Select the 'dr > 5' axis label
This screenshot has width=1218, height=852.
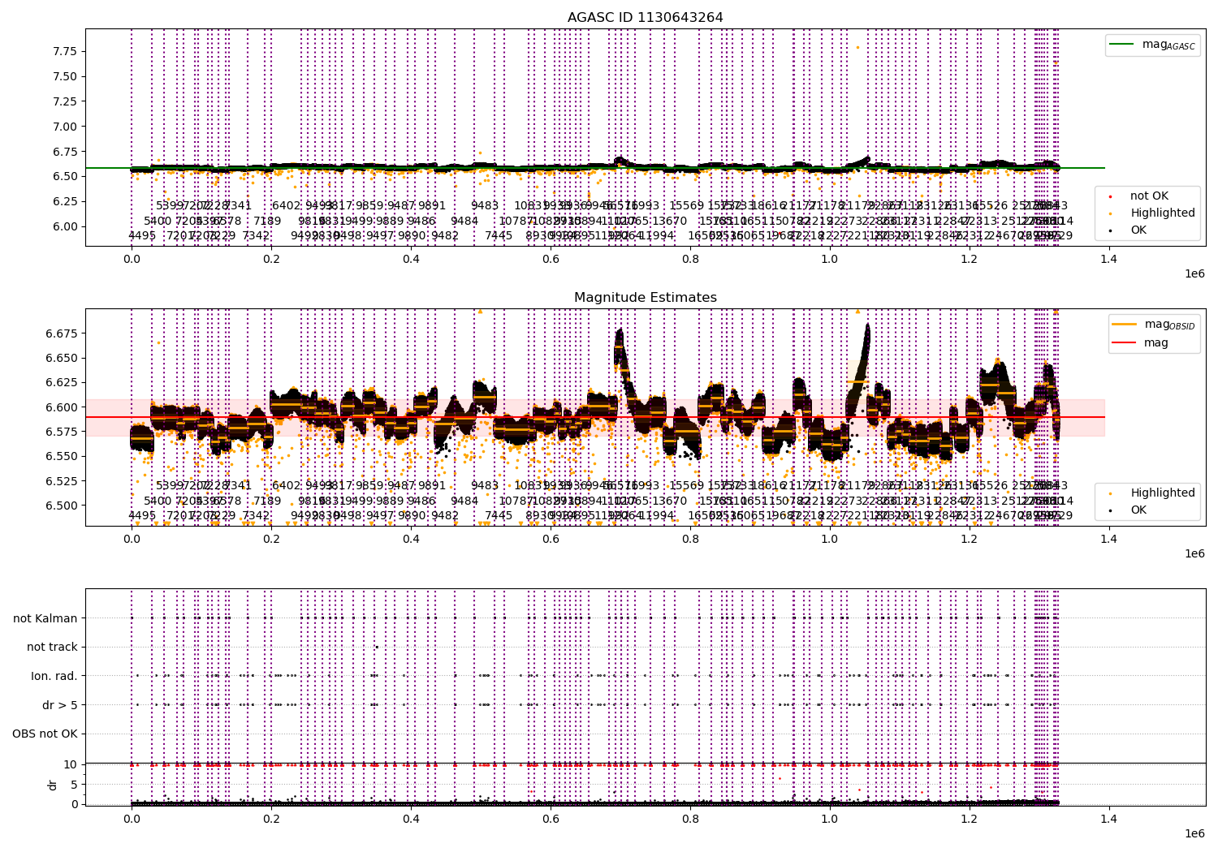click(60, 706)
